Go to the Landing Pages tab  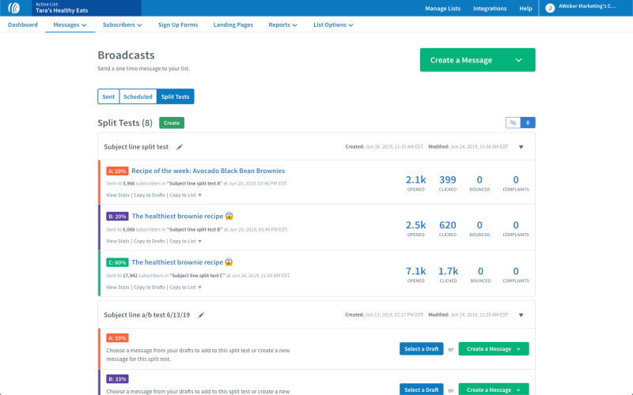(x=233, y=24)
